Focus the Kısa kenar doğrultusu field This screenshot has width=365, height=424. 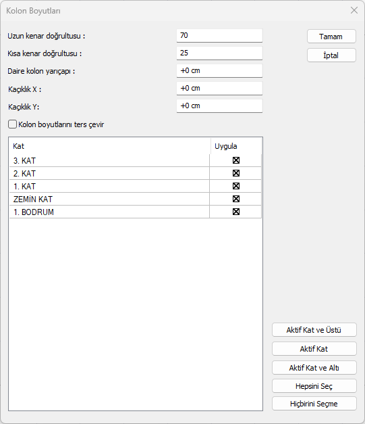(219, 53)
